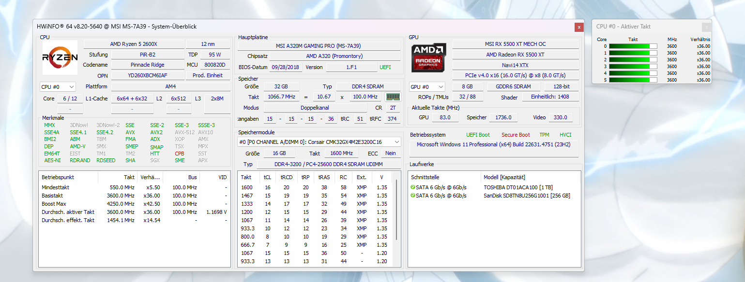Screen dimensions: 745x282
Task: Click the 1066.7 MHz memory clock field
Action: click(x=281, y=97)
